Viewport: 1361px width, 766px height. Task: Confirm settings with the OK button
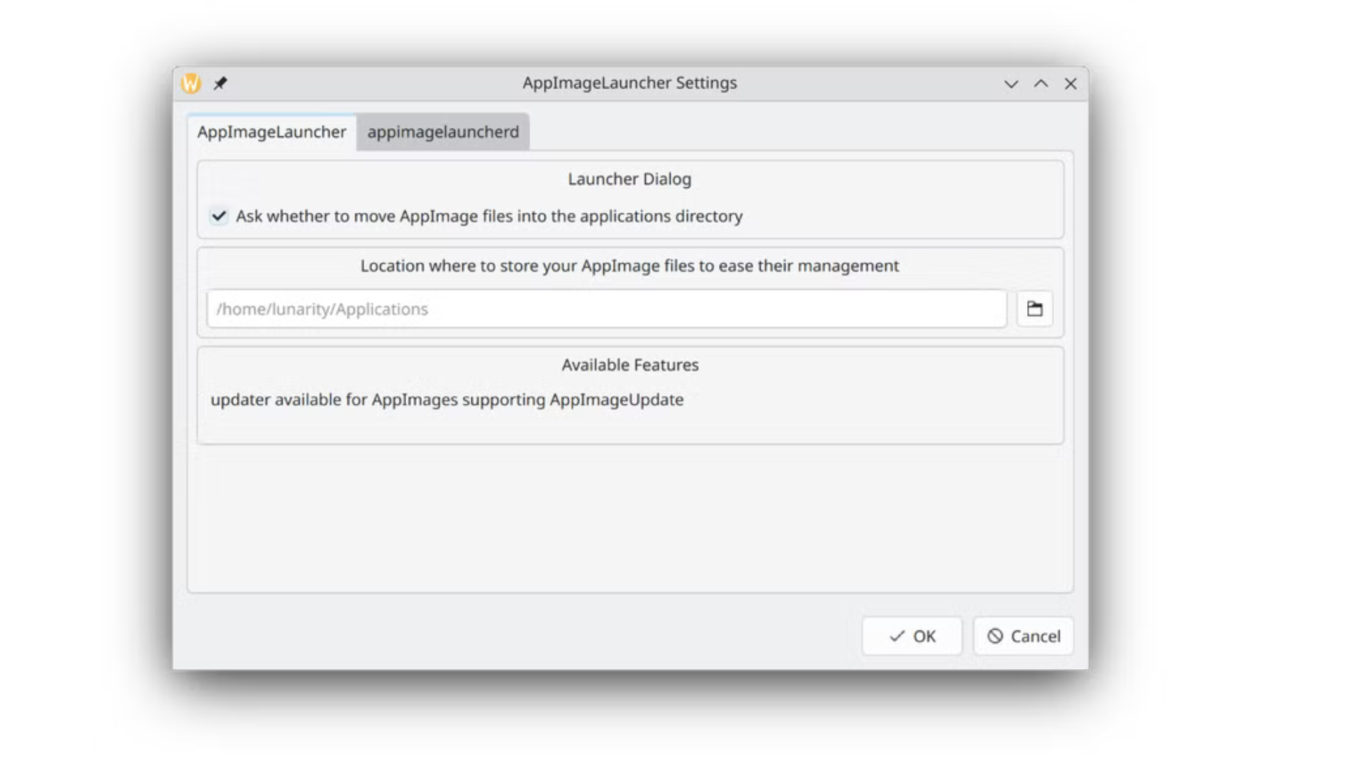click(x=912, y=636)
